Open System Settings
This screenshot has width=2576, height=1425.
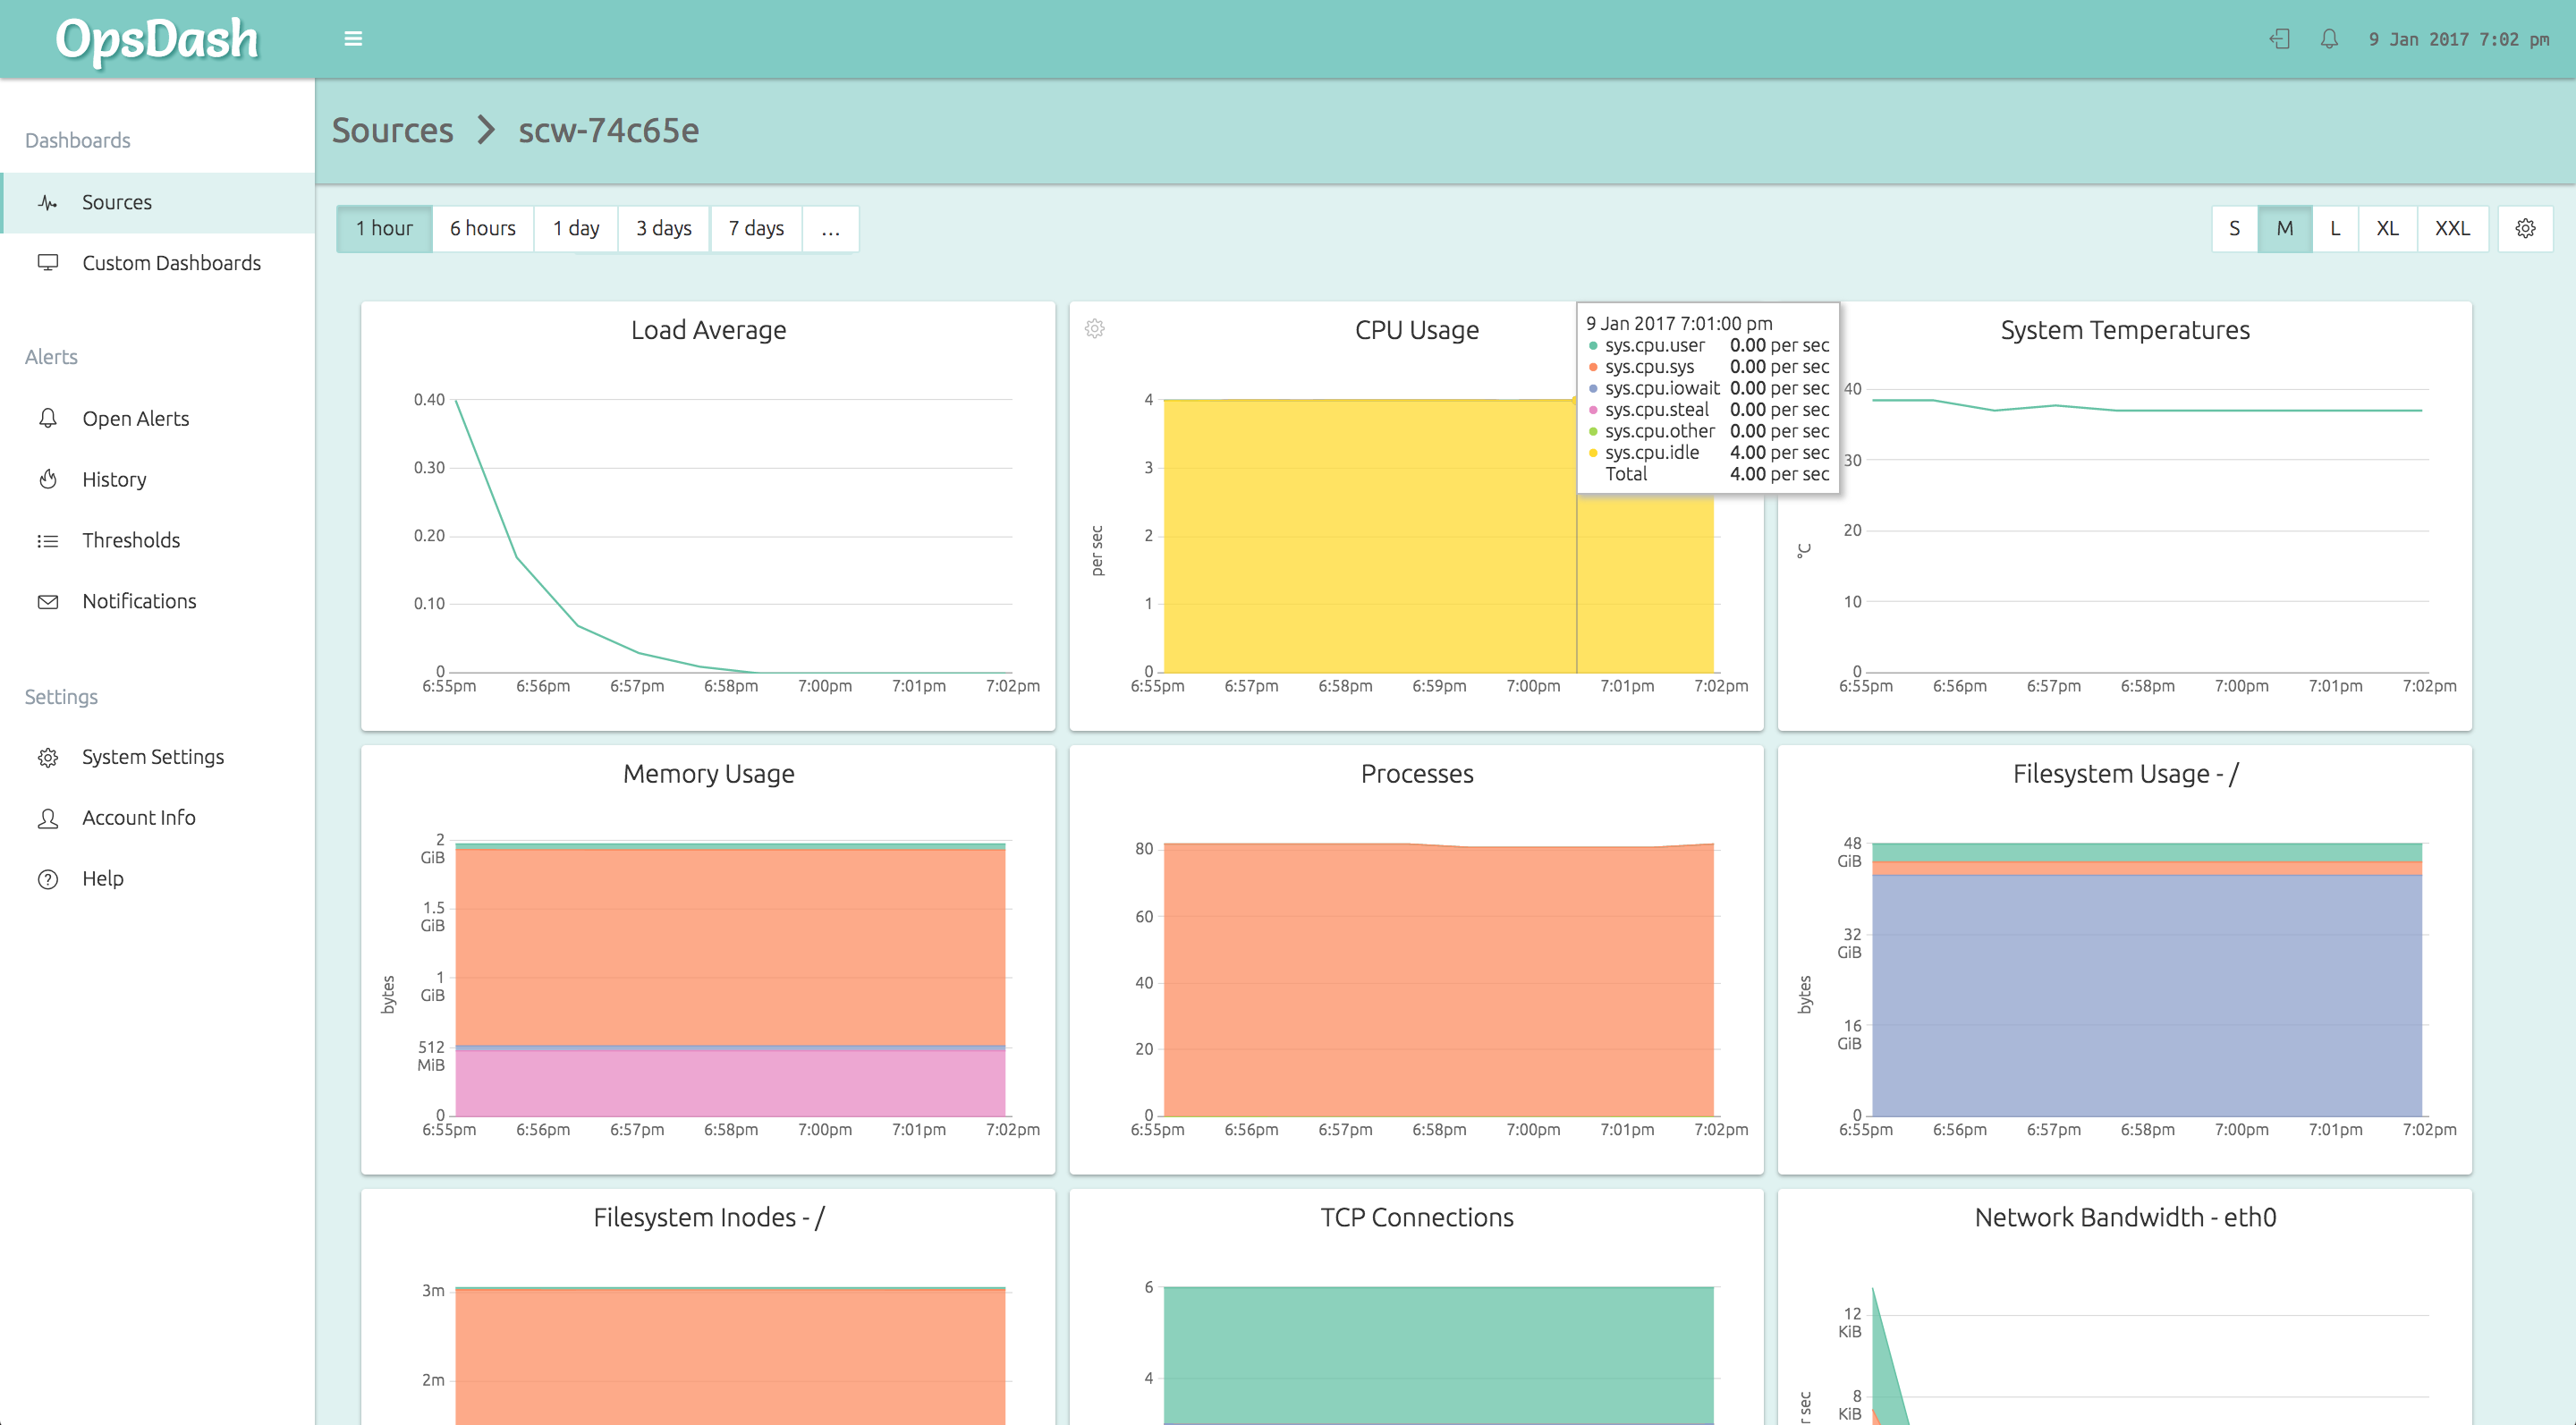click(x=158, y=757)
